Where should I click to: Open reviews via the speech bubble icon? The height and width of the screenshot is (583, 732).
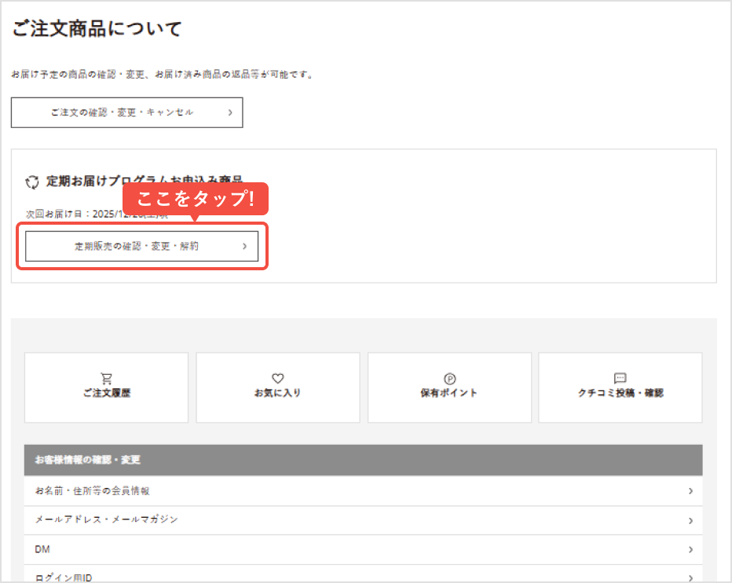point(620,378)
